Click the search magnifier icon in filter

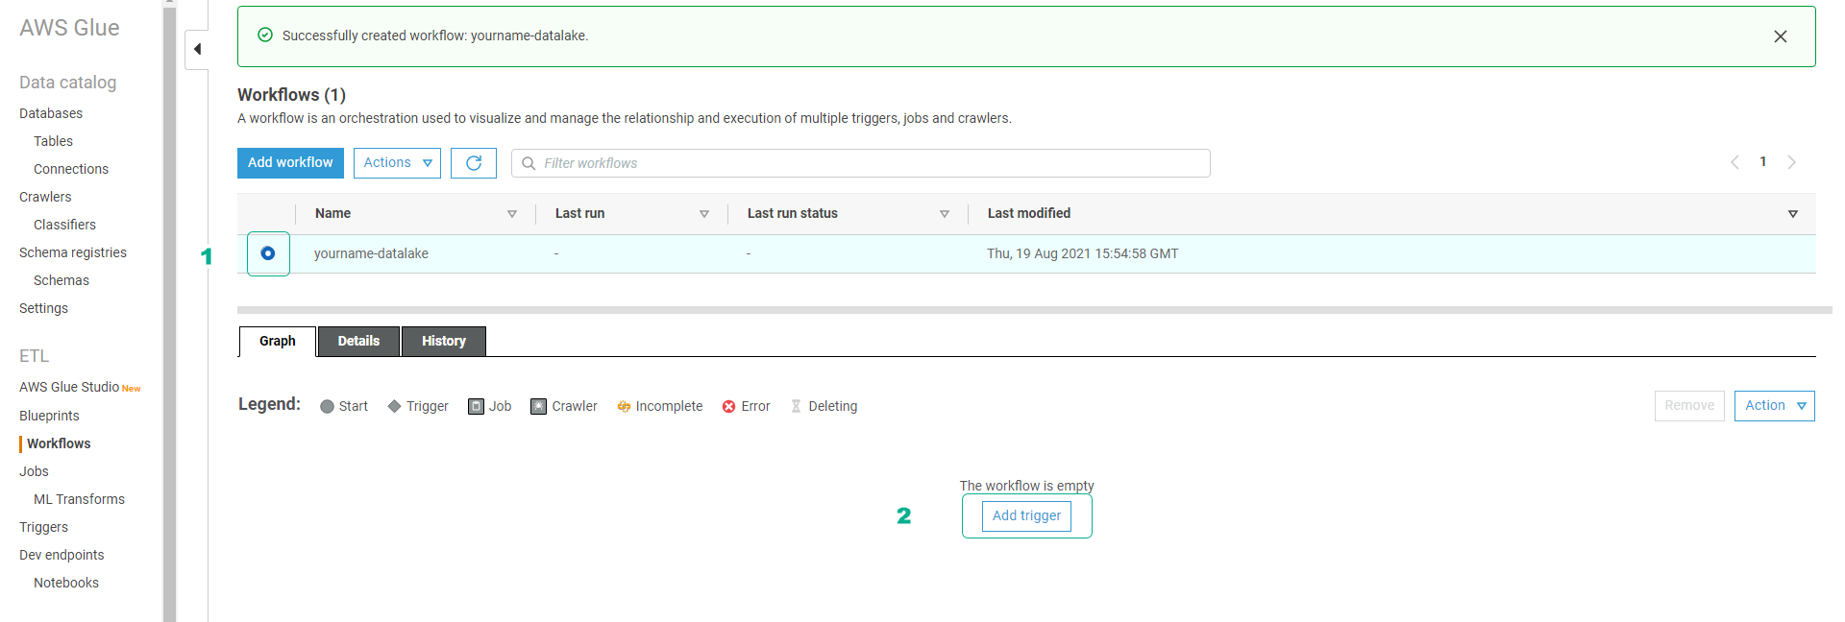pyautogui.click(x=529, y=163)
